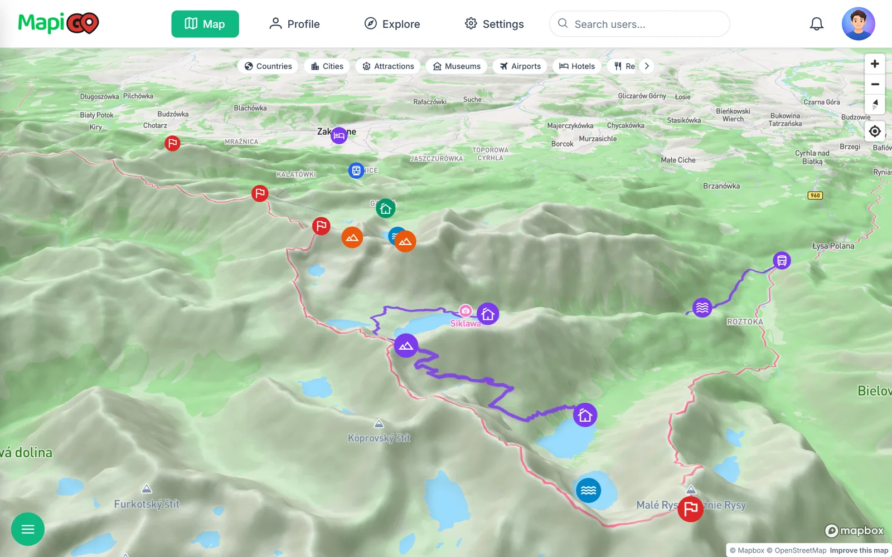Screen dimensions: 892x557
Task: Toggle the Airports filter chip
Action: click(x=520, y=66)
